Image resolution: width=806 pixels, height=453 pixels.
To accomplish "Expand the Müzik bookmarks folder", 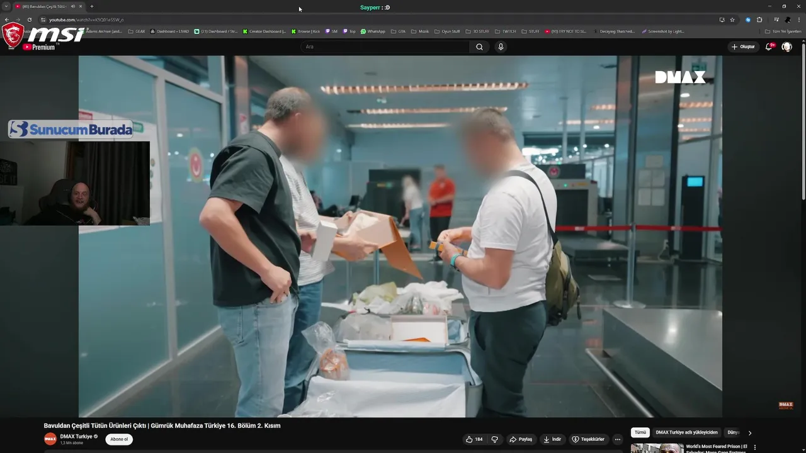I will [420, 31].
